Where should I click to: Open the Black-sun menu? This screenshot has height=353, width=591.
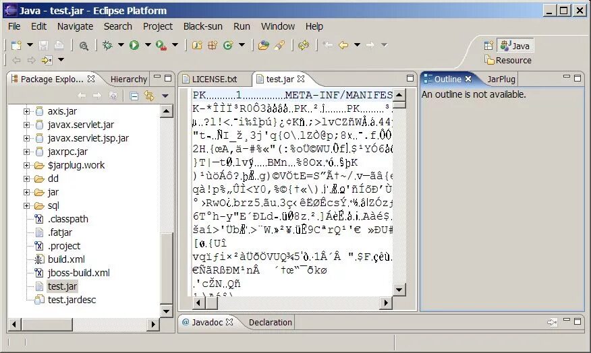(203, 26)
